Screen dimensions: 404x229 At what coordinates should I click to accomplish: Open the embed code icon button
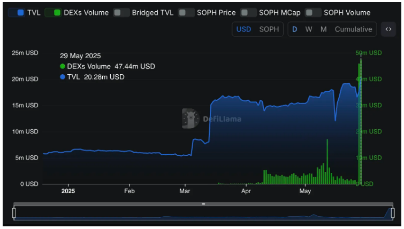point(388,29)
